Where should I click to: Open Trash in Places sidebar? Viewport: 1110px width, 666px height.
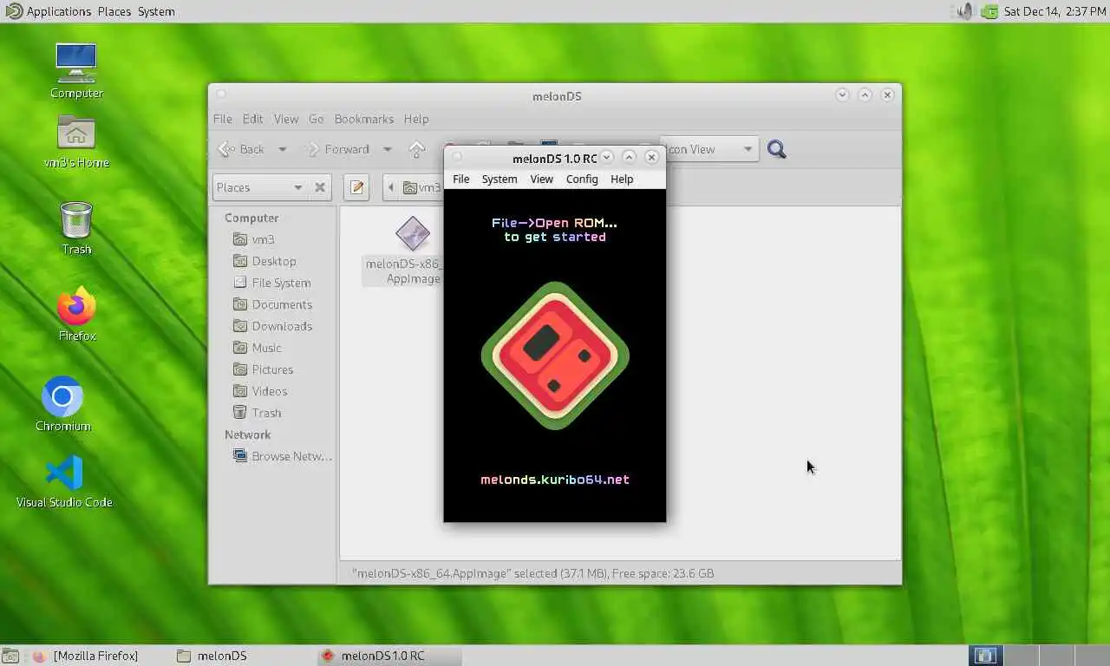tap(266, 413)
